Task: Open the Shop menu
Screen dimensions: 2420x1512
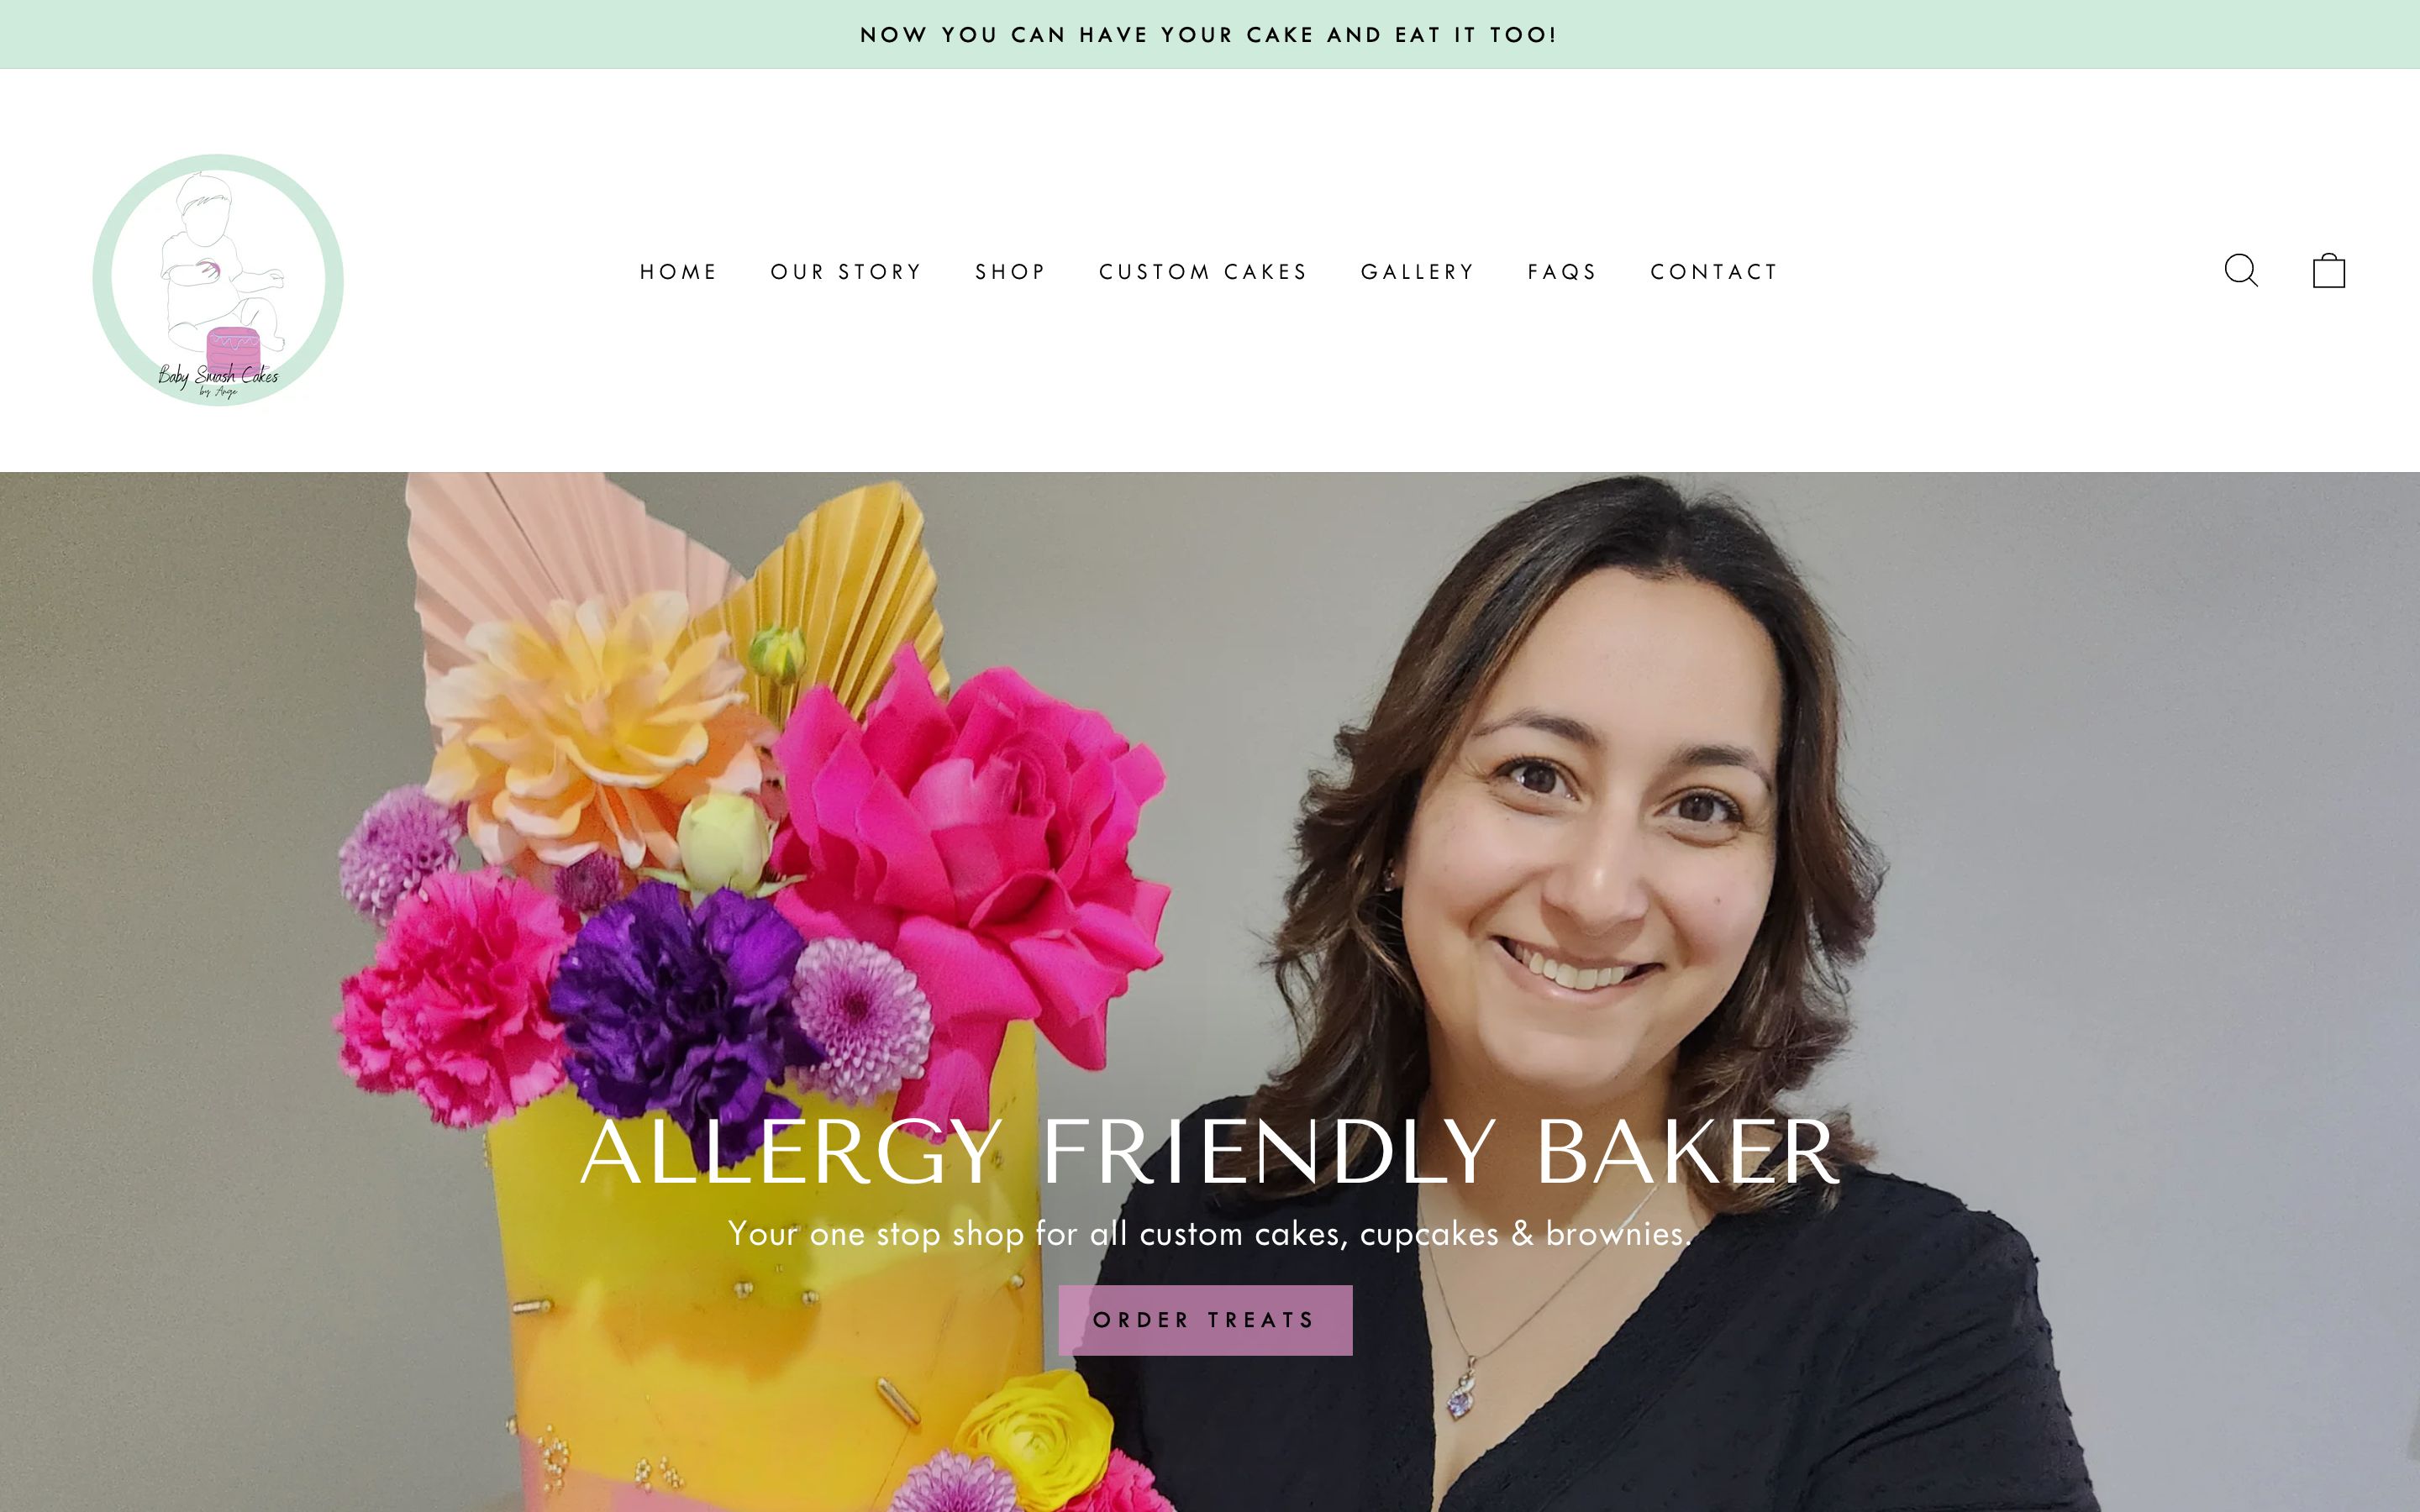Action: pos(1010,272)
